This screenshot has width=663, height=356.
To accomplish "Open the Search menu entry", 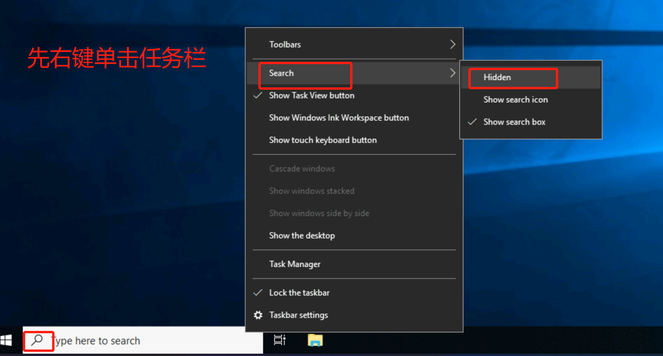I will [281, 73].
